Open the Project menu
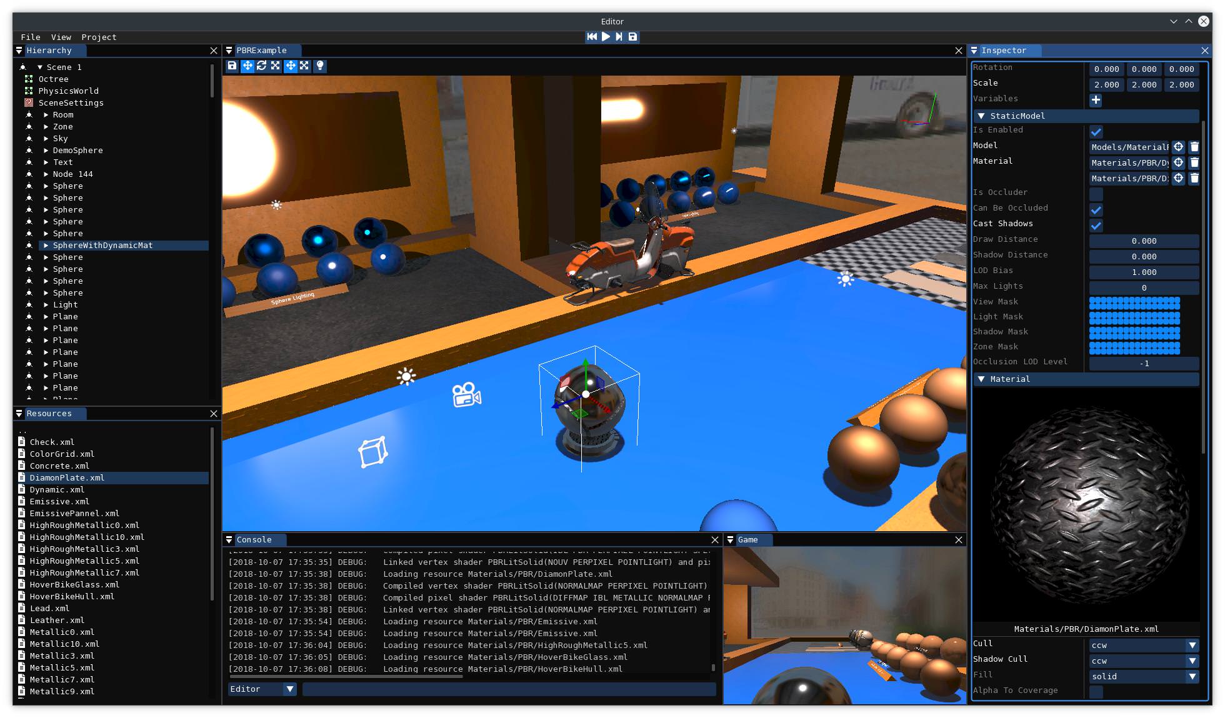This screenshot has height=718, width=1225. click(x=99, y=37)
